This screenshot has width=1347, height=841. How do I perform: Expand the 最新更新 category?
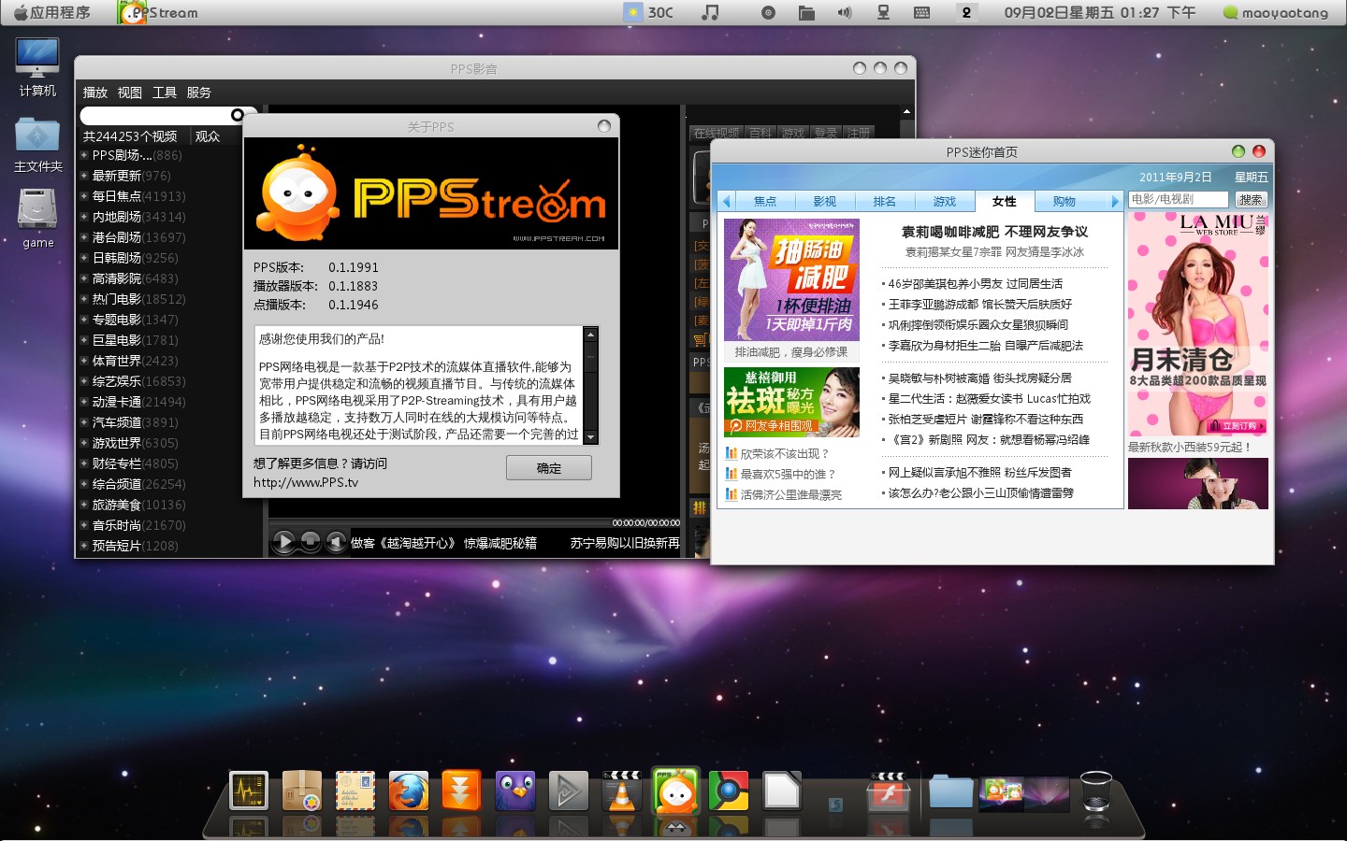point(84,176)
